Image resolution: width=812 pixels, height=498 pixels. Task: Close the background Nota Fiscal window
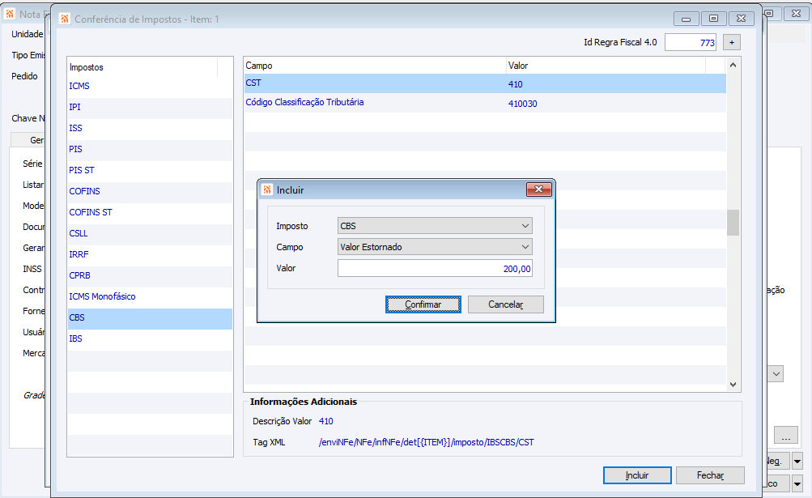[797, 14]
